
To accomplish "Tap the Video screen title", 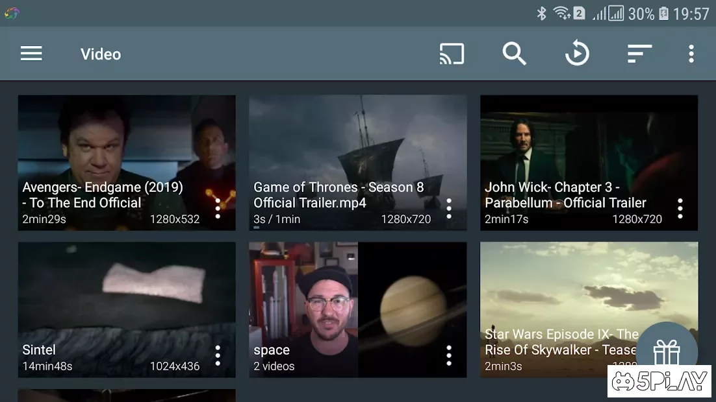I will (101, 54).
